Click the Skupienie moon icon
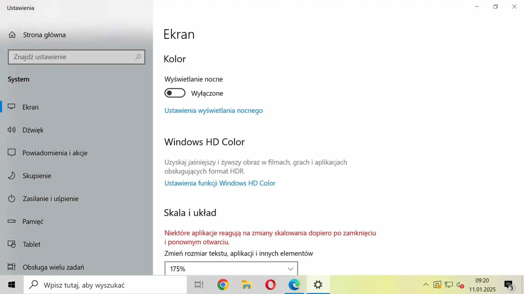The image size is (524, 294). tap(11, 176)
